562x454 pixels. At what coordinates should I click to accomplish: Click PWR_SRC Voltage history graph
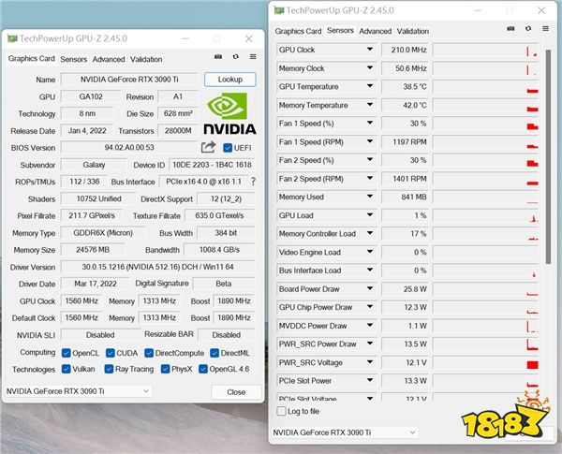point(485,362)
